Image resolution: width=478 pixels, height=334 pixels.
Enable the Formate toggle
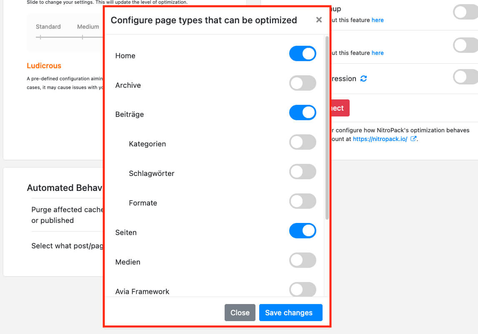[x=303, y=201]
